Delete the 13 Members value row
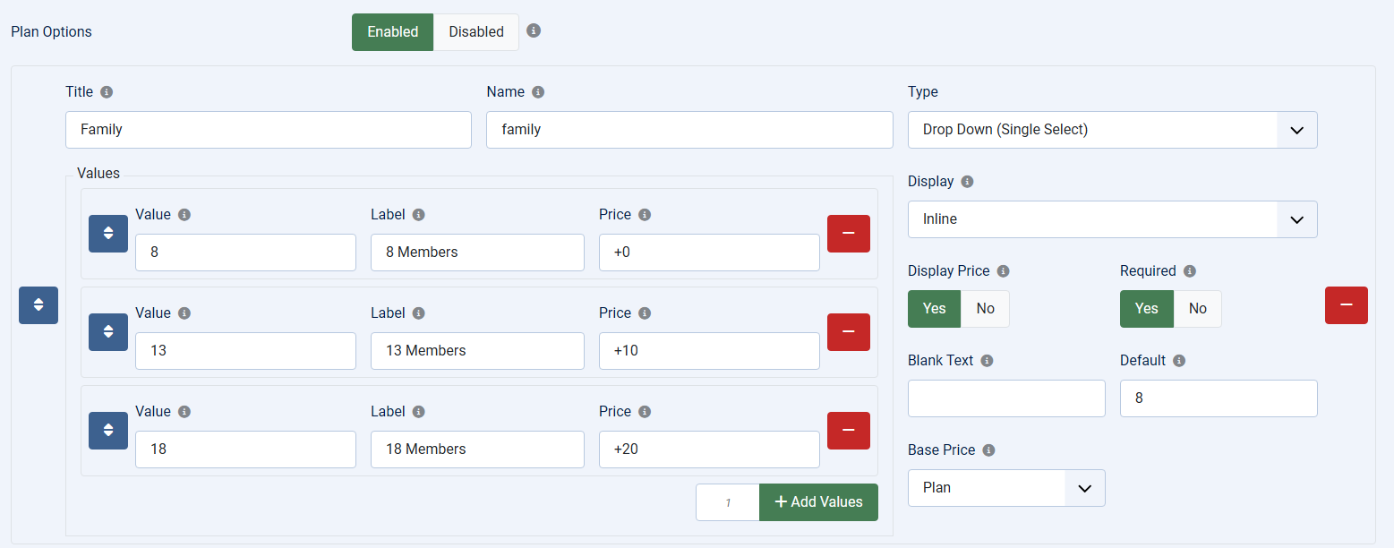1394x548 pixels. click(x=848, y=332)
